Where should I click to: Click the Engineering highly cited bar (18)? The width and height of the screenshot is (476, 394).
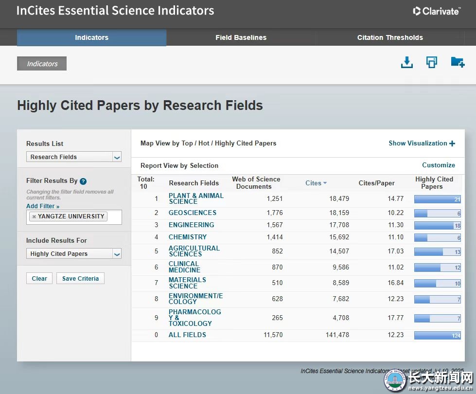(x=438, y=225)
